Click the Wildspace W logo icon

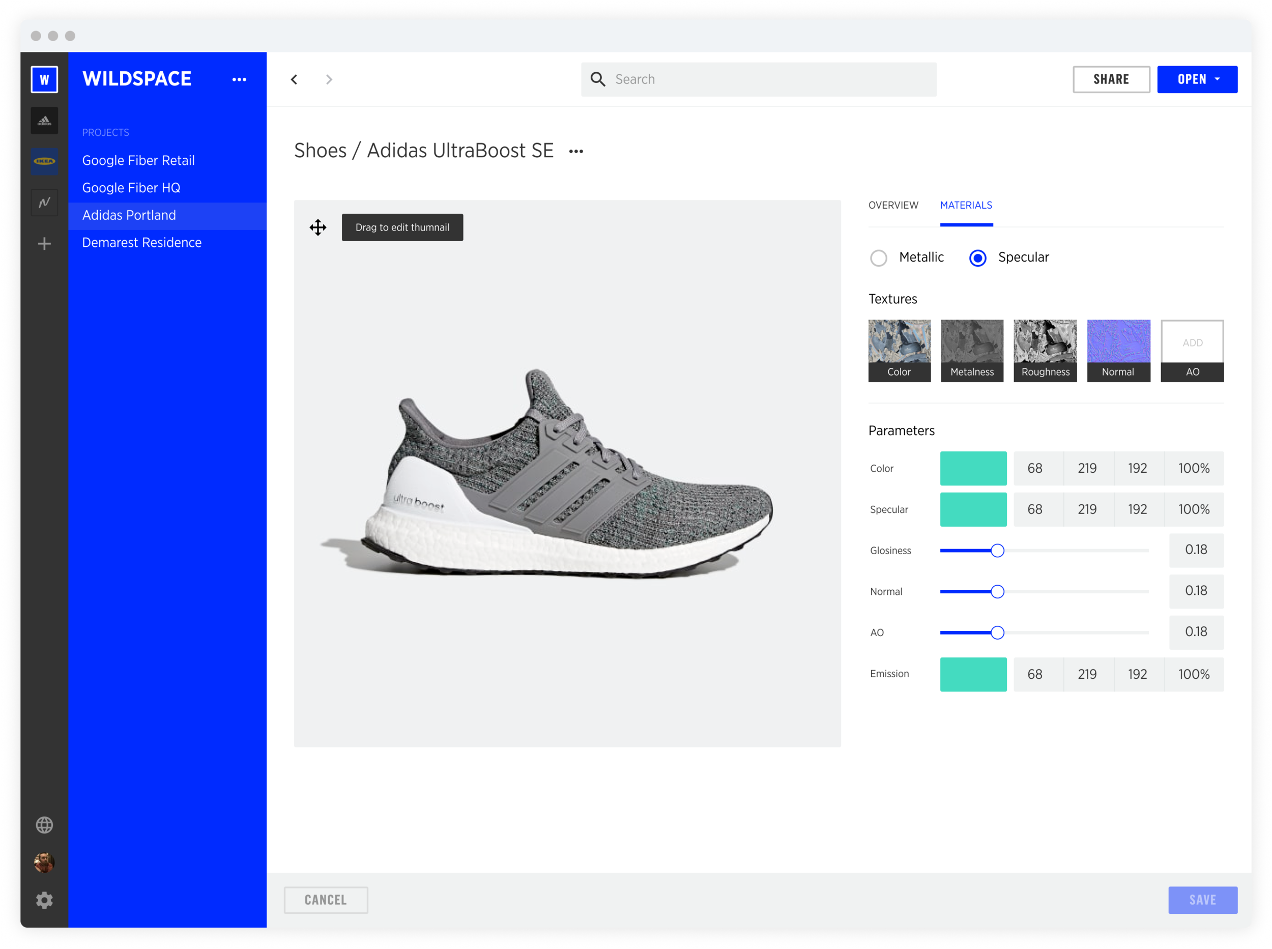click(44, 79)
